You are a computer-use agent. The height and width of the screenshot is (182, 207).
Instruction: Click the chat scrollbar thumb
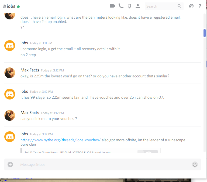click(205, 33)
